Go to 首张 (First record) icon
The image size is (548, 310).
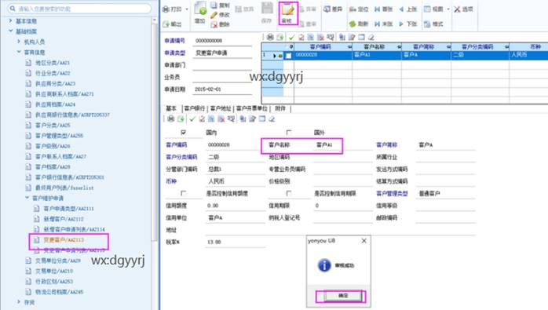(377, 9)
